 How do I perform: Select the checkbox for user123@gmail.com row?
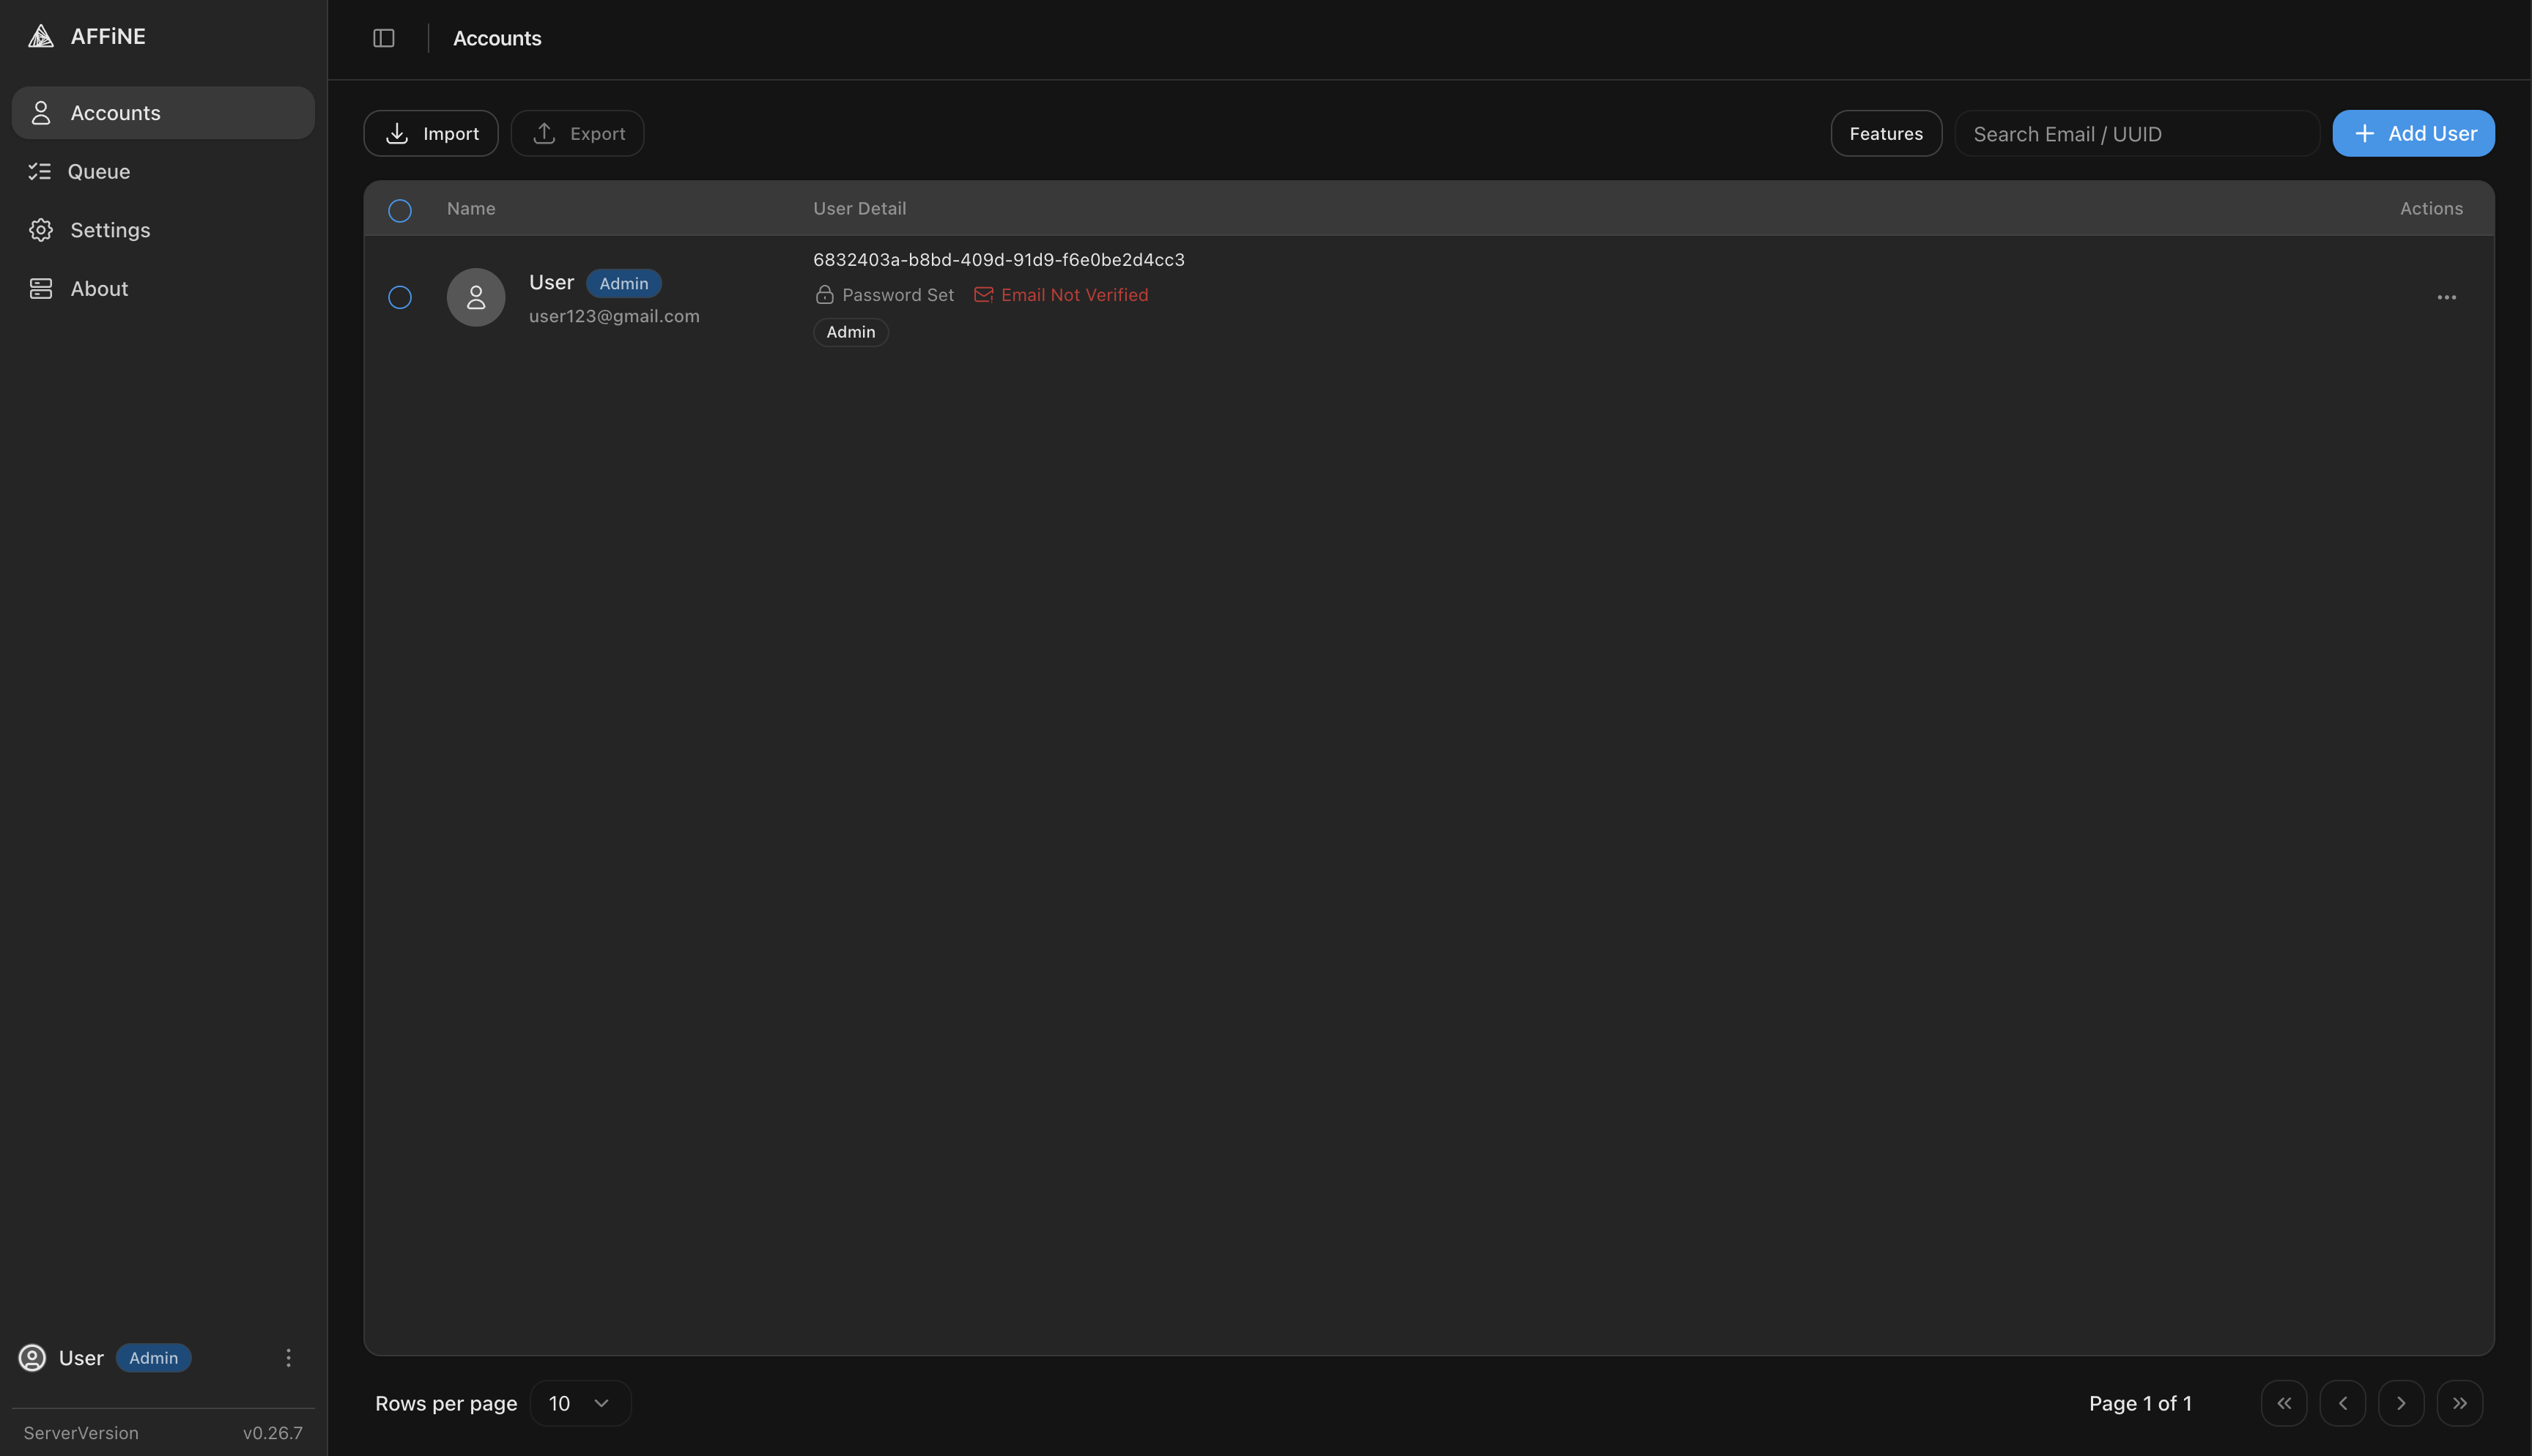(400, 297)
